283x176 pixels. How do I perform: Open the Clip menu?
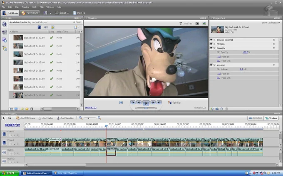pyautogui.click(x=17, y=7)
